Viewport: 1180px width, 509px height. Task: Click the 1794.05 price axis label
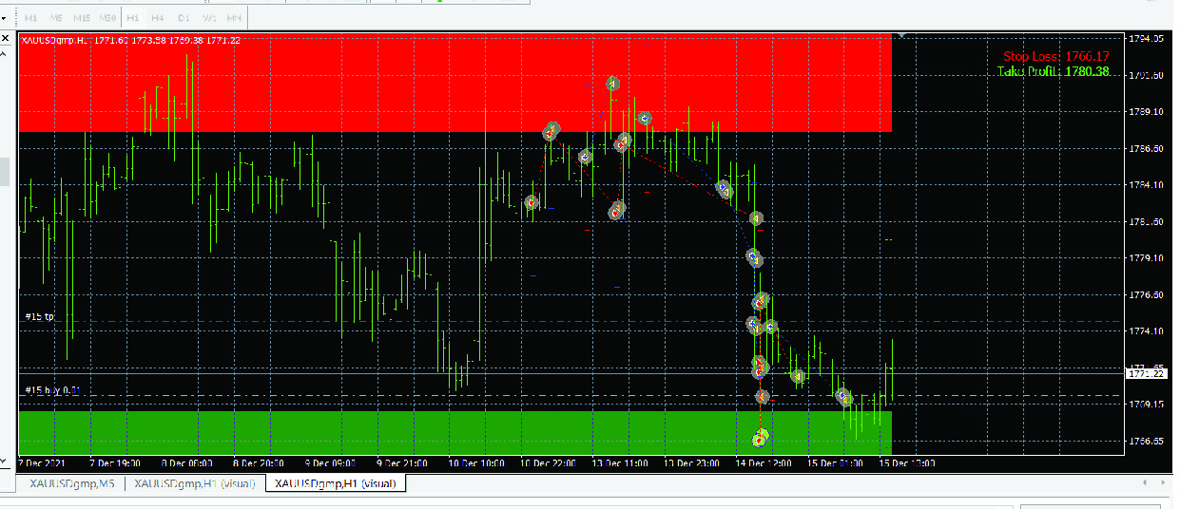click(x=1146, y=39)
